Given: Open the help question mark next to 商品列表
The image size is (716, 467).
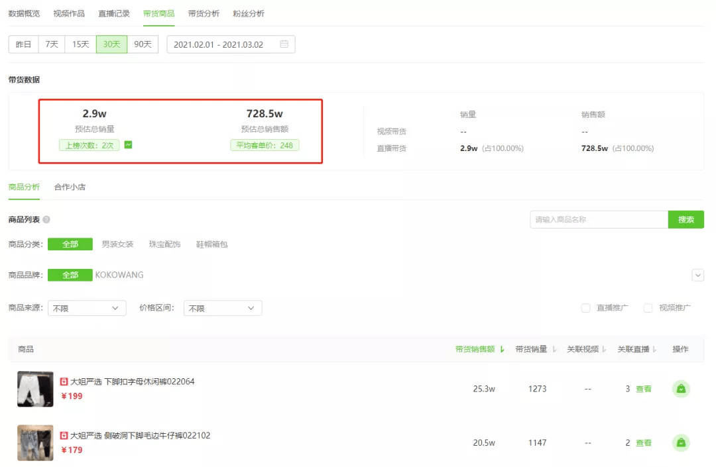Looking at the screenshot, I should [x=46, y=220].
